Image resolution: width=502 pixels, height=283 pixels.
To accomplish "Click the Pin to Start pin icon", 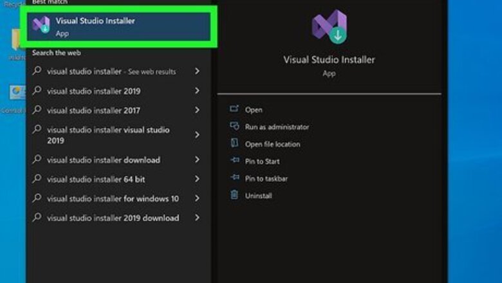I will click(235, 160).
